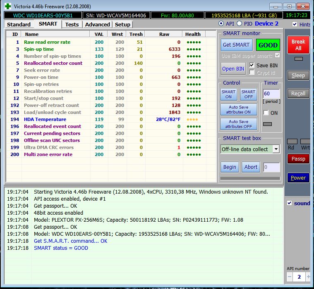This screenshot has width=314, height=289.
Task: Click the indicator lamp below Timer ON
Action: pos(267,124)
